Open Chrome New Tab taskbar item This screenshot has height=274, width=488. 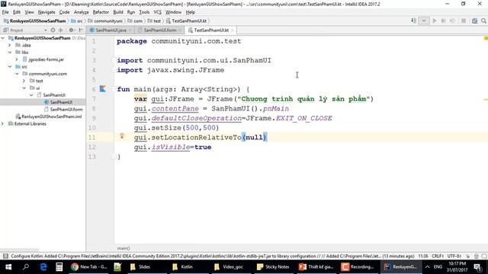click(88, 267)
